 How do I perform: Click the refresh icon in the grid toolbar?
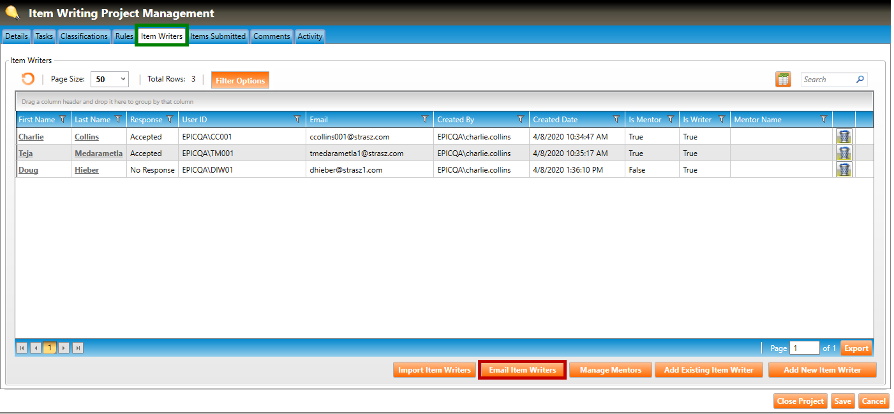28,79
